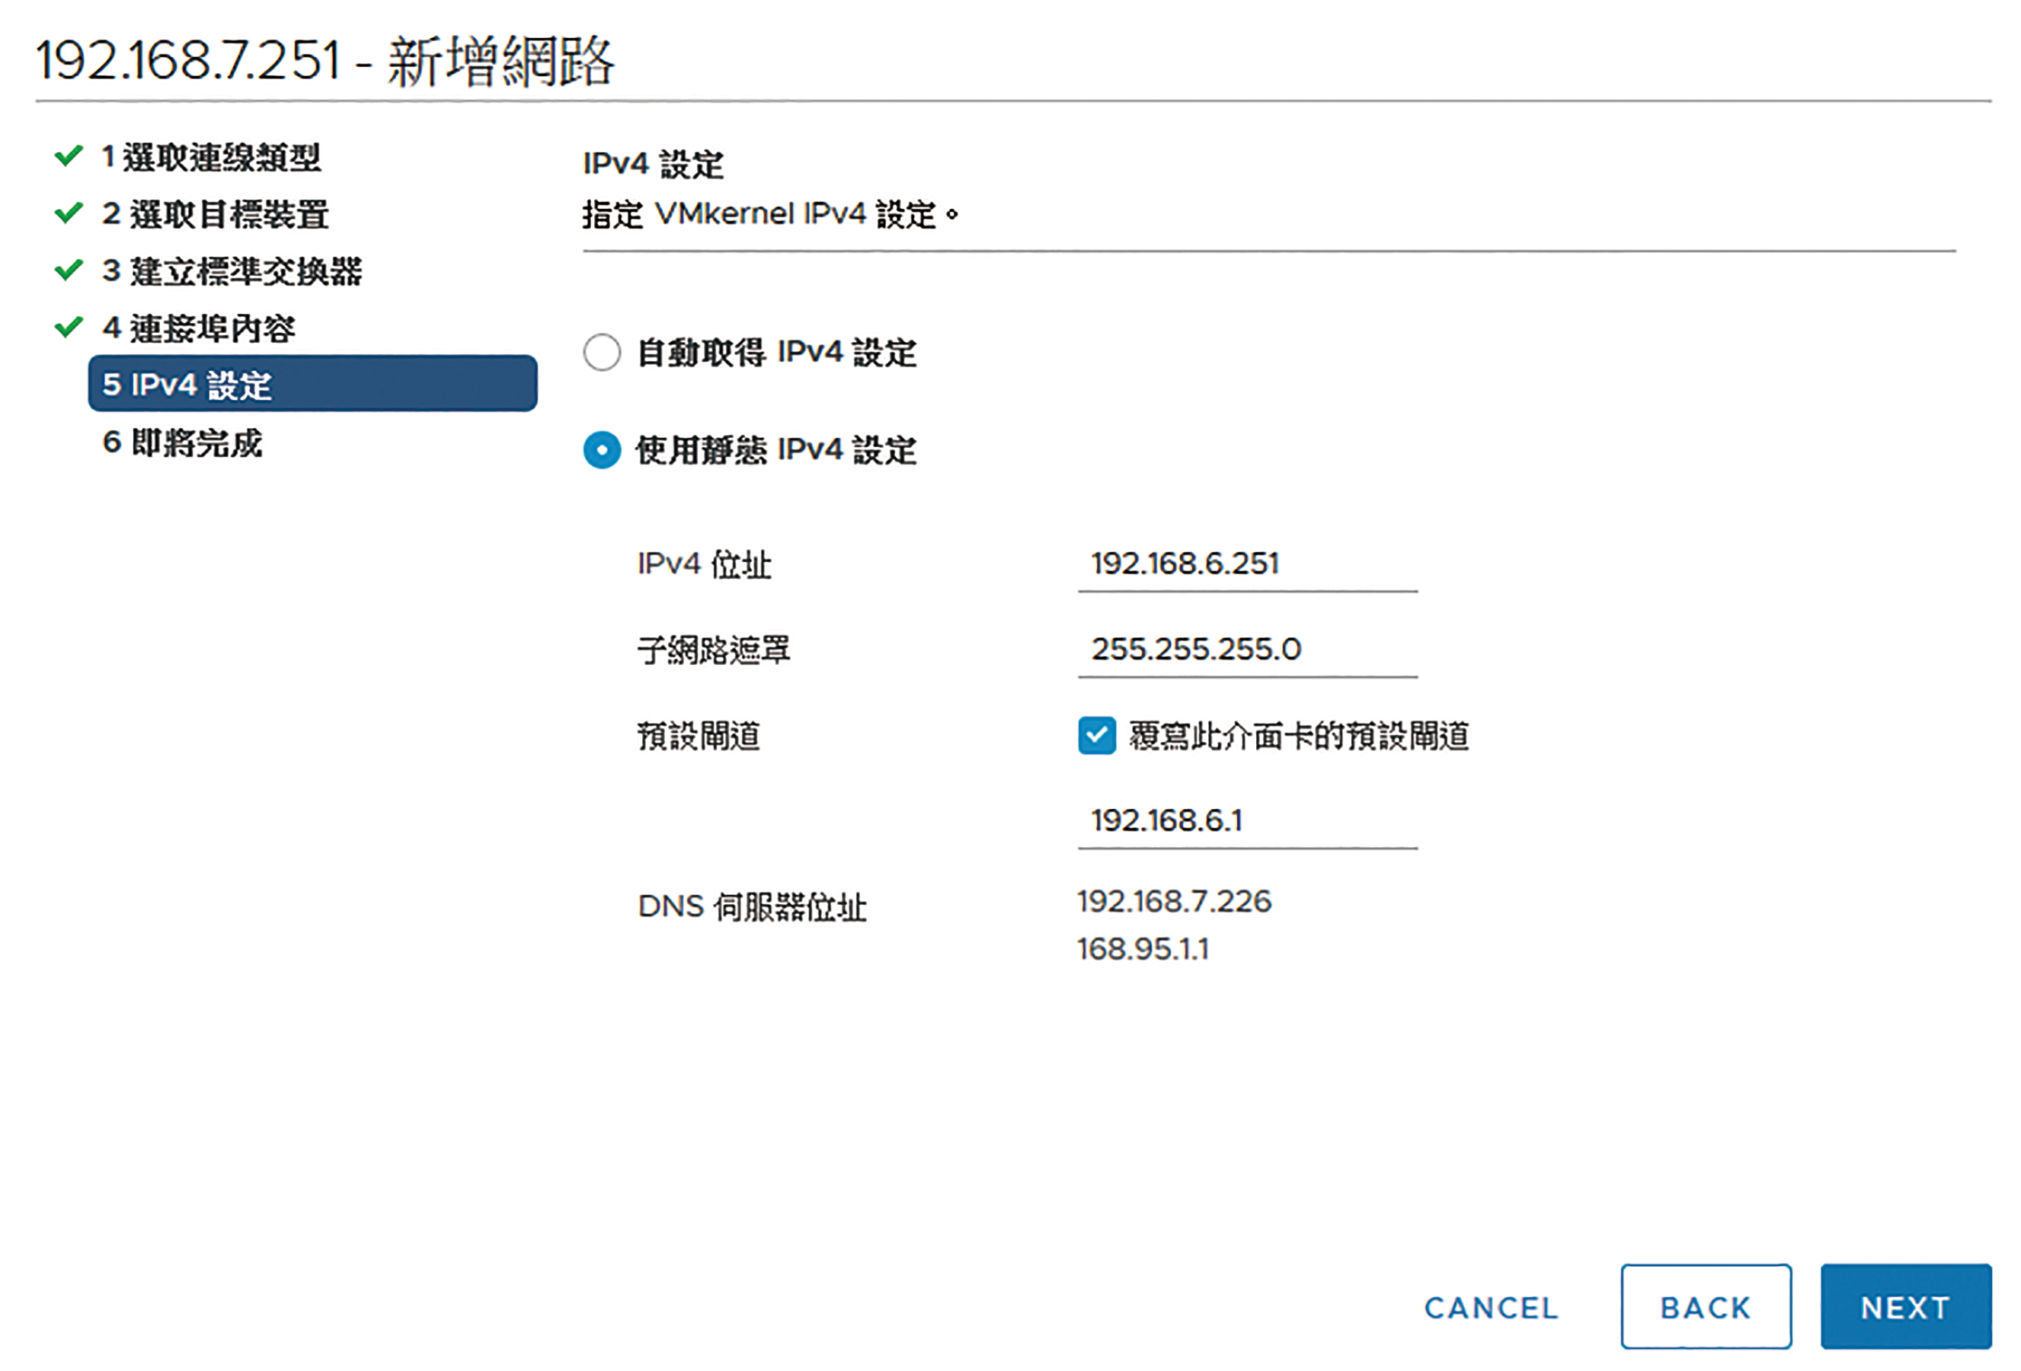Click the IPv4 位址 label
The height and width of the screenshot is (1371, 2021).
(x=705, y=564)
